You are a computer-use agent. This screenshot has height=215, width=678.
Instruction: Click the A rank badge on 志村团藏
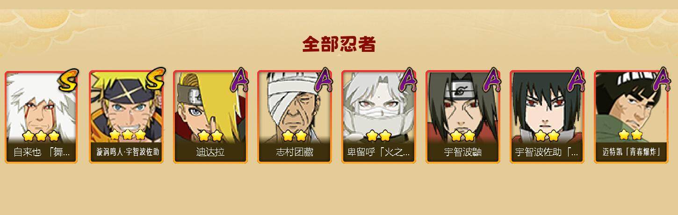pos(324,79)
